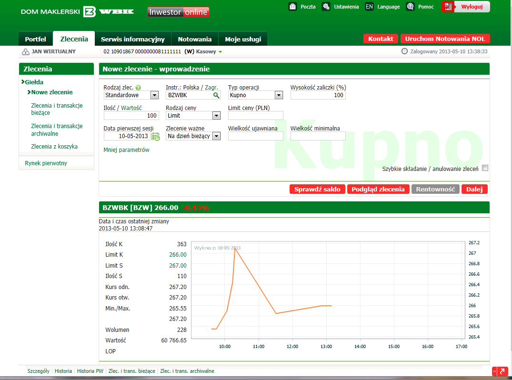
Task: Click the help icon beside Rodzaj zlec.
Action: click(138, 88)
